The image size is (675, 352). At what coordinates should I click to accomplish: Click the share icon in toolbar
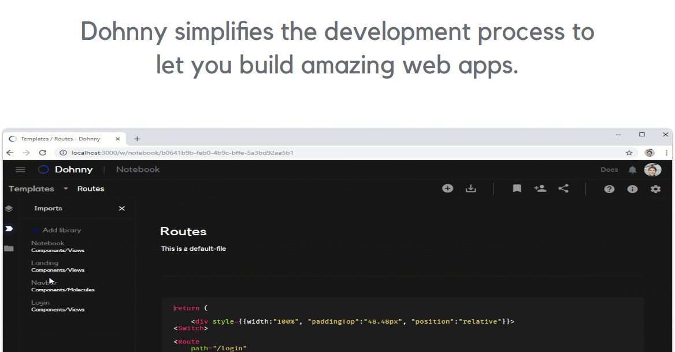pos(563,188)
